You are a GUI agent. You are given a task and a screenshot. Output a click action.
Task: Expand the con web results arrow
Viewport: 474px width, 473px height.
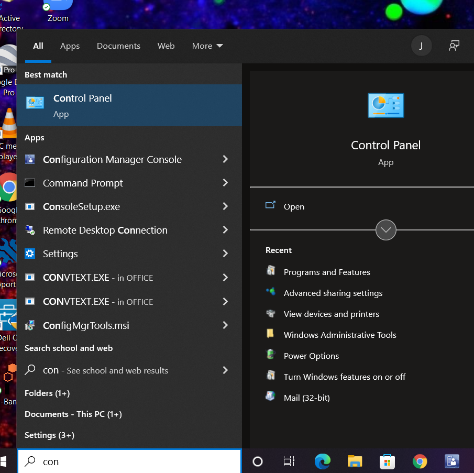coord(225,370)
